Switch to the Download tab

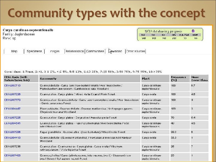point(115,51)
